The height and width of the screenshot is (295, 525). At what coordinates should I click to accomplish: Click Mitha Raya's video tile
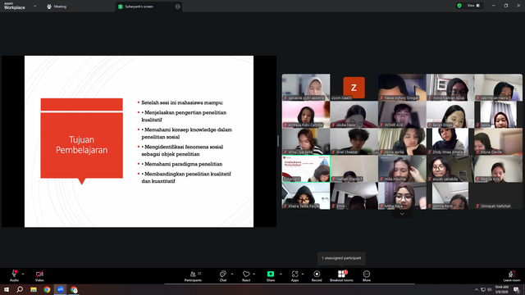tap(402, 196)
